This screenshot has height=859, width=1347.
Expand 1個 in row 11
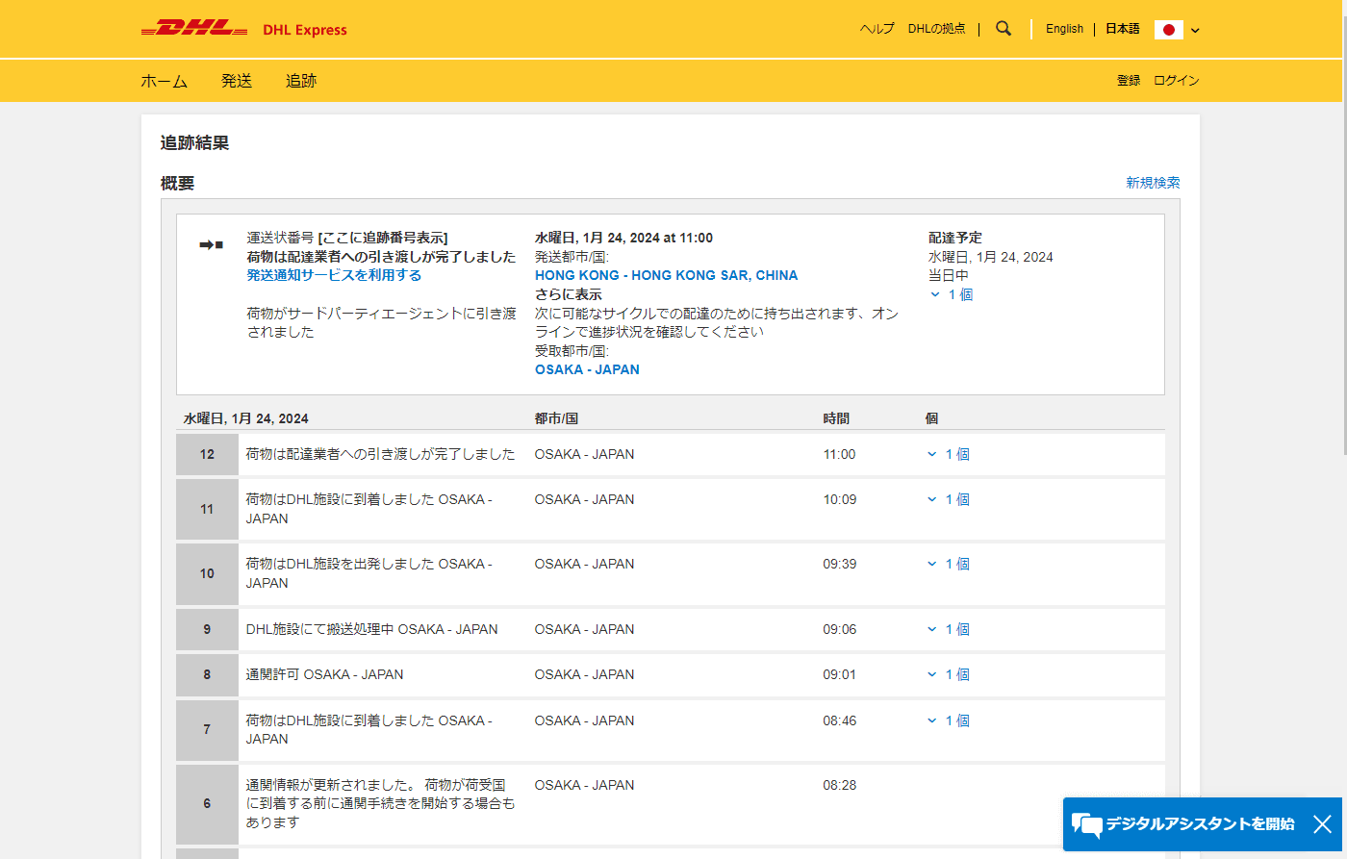tap(949, 499)
